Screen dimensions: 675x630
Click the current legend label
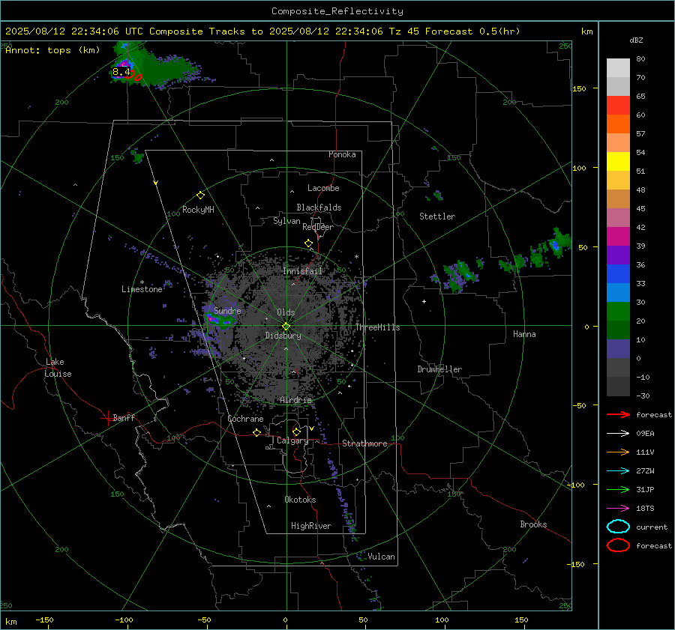coord(652,527)
